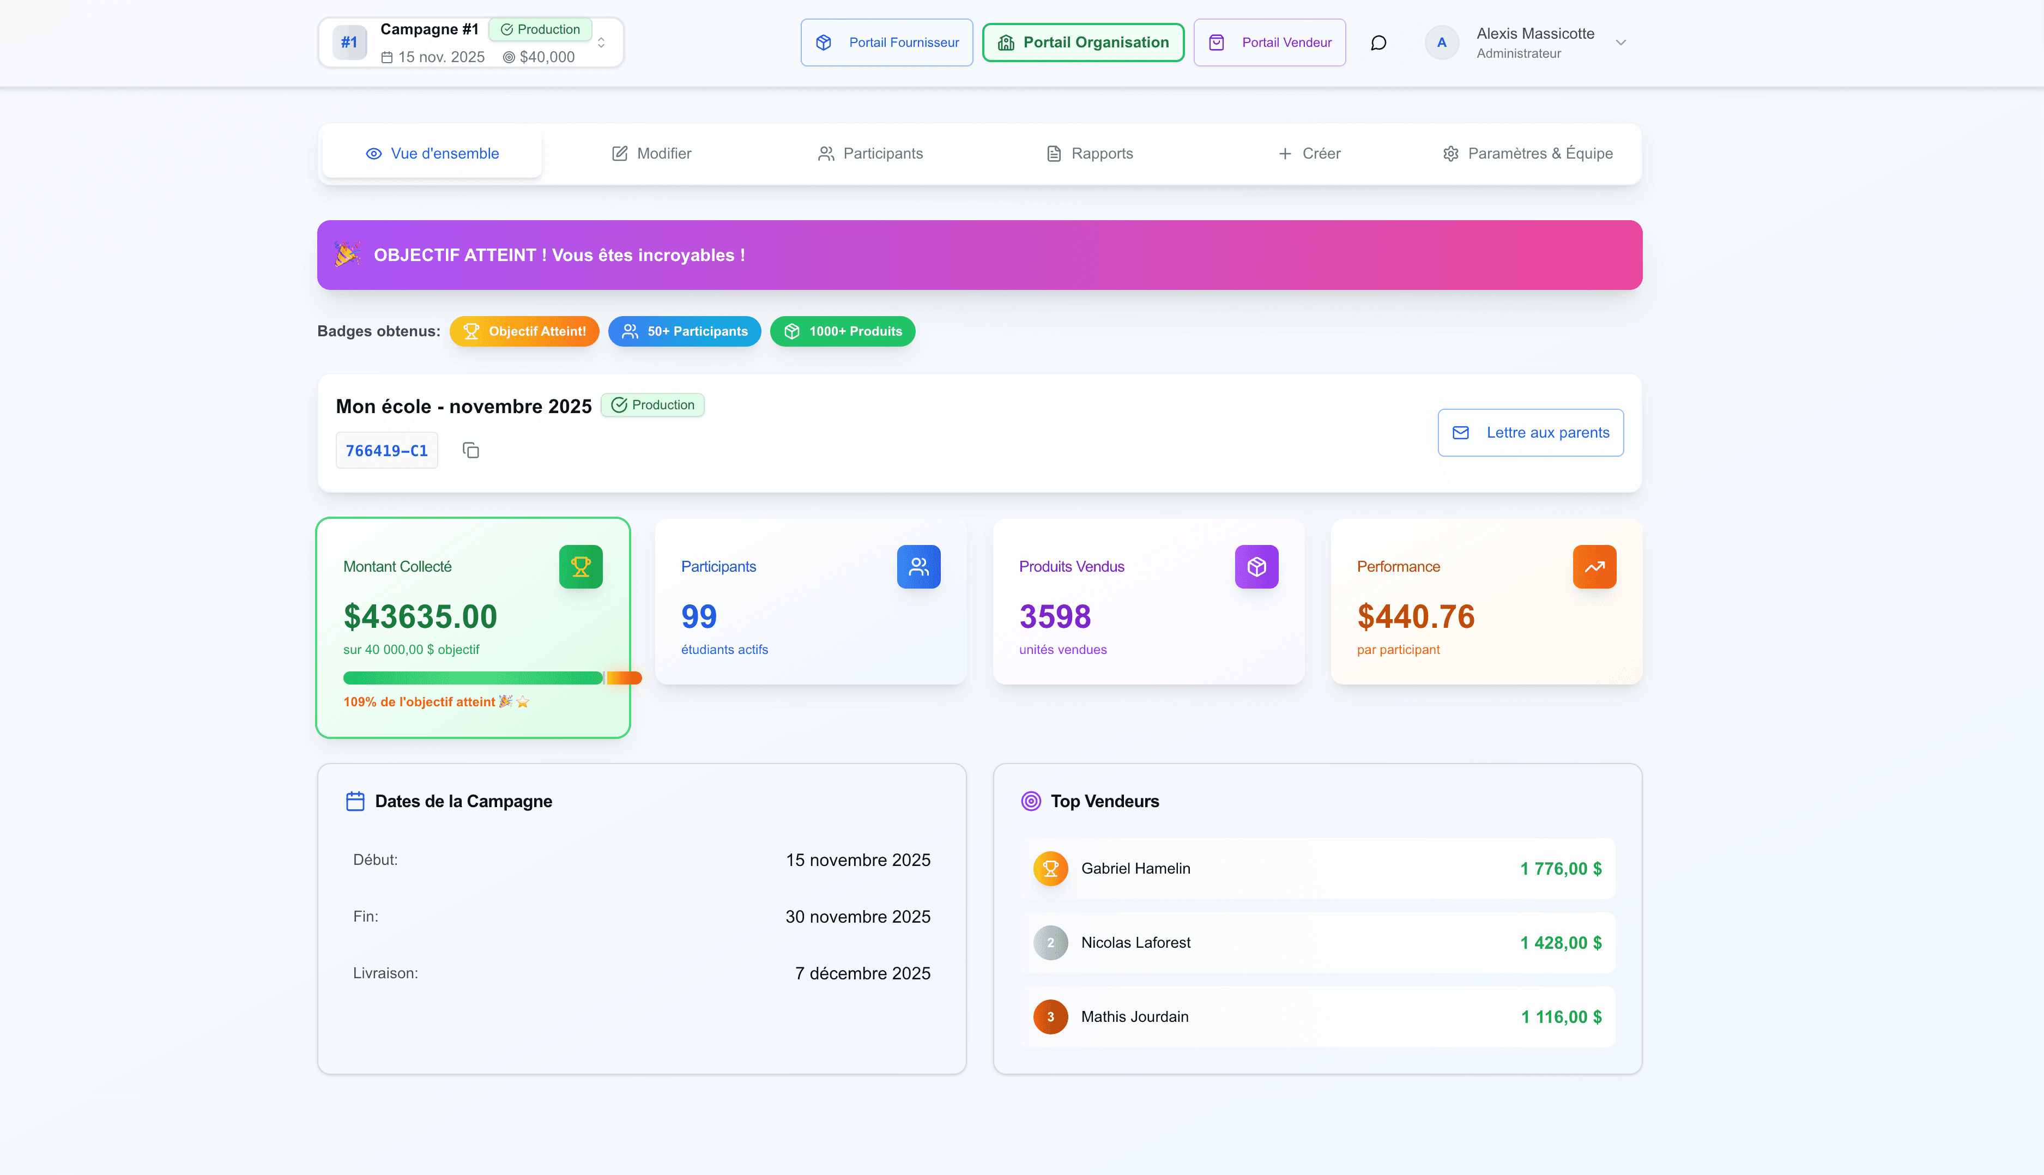Click the purple package icon in Produits Vendus
2044x1175 pixels.
(1256, 567)
